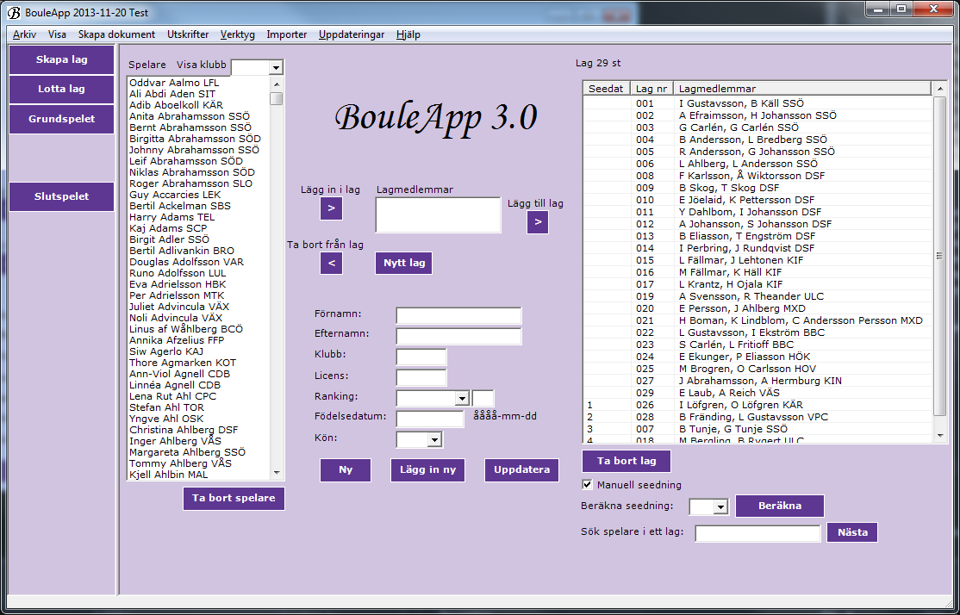Image resolution: width=960 pixels, height=615 pixels.
Task: Toggle the Manuell seedning checkbox
Action: click(587, 485)
